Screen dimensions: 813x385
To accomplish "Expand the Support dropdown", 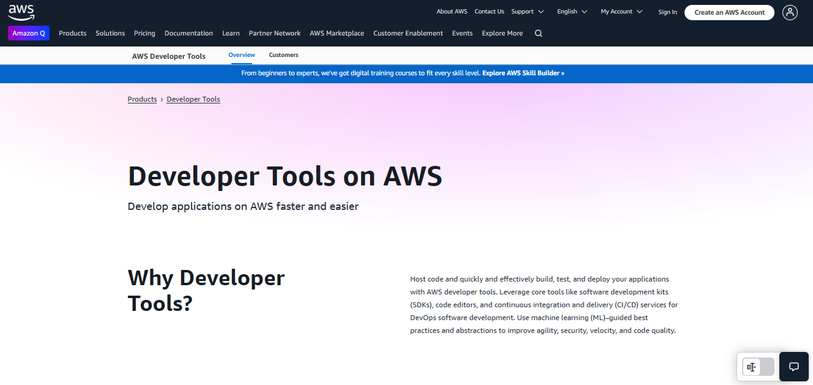I will tap(527, 12).
